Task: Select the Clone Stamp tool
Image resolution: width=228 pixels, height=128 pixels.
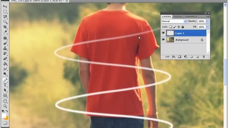Action: pyautogui.click(x=5, y=48)
